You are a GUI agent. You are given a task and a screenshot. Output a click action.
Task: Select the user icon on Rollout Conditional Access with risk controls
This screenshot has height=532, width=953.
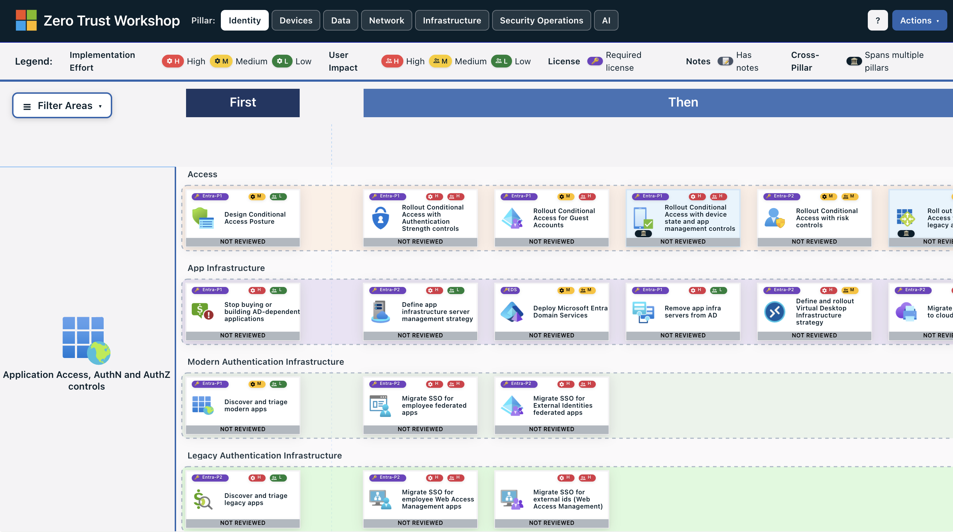(775, 218)
